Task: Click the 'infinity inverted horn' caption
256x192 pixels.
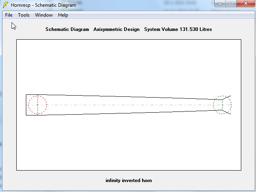Action: coord(129,180)
